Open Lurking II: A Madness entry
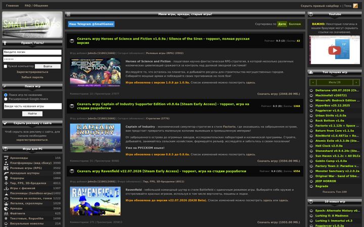Image resolution: width=364 pixels, height=227 pixels. coord(332,216)
